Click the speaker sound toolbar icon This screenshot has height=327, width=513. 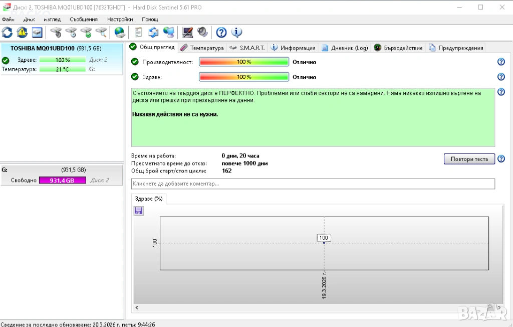tap(202, 33)
